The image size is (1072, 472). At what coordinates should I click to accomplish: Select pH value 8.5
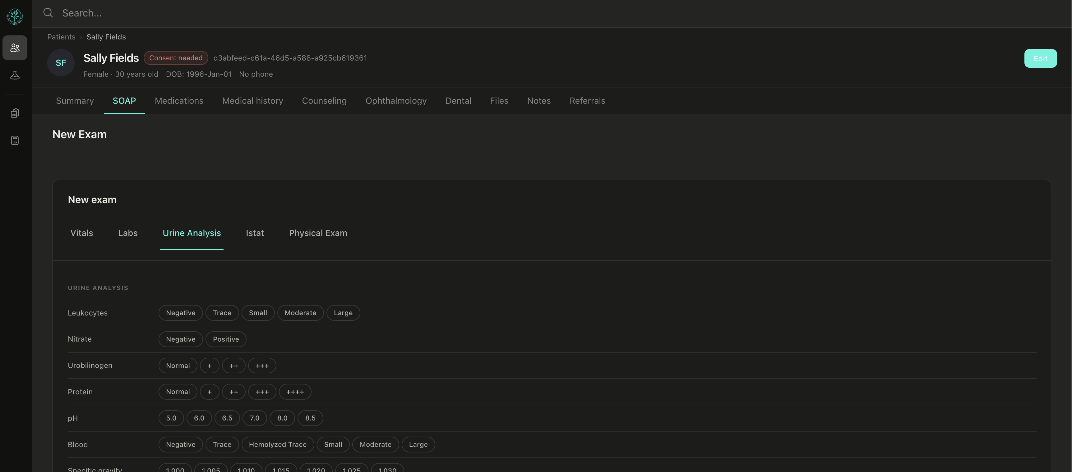(311, 418)
